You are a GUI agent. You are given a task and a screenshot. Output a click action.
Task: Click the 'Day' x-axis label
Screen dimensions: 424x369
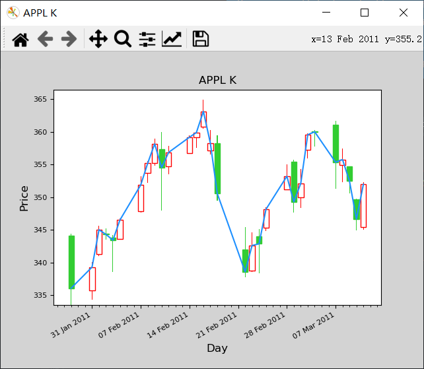tap(217, 348)
